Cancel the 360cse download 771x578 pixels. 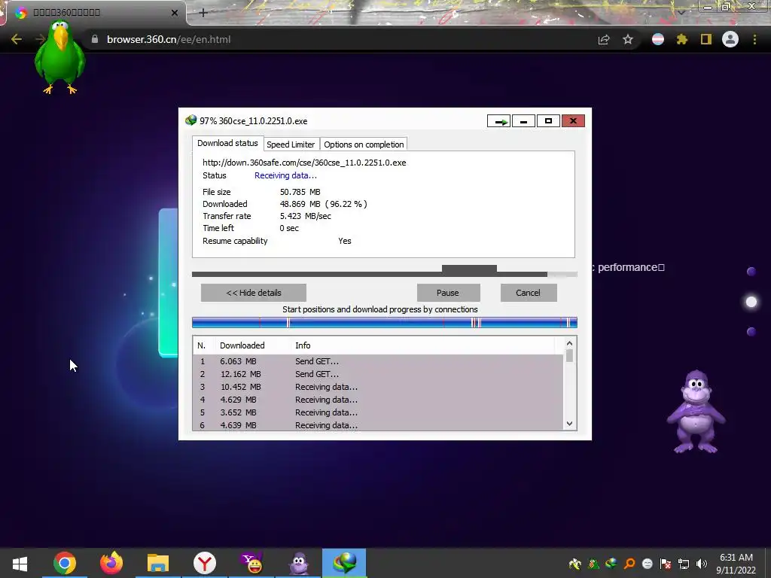coord(528,293)
